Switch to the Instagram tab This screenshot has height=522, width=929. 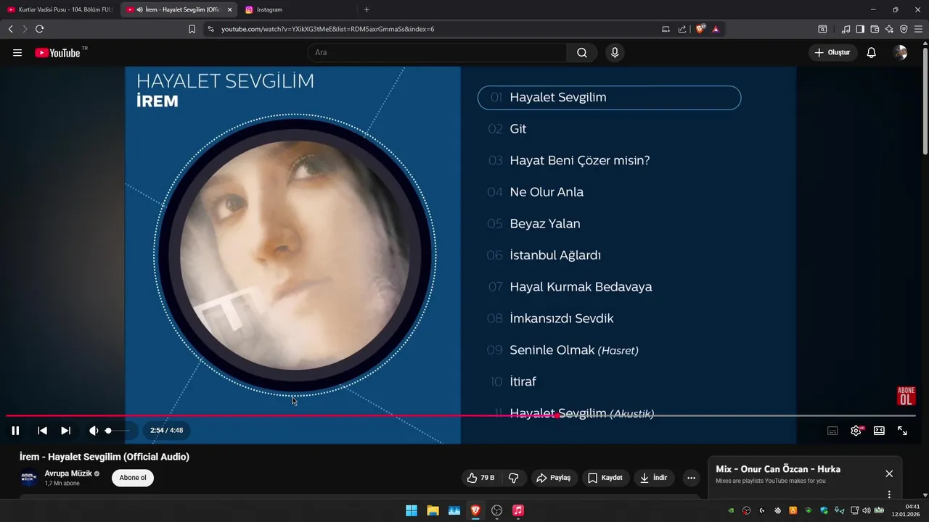click(298, 9)
